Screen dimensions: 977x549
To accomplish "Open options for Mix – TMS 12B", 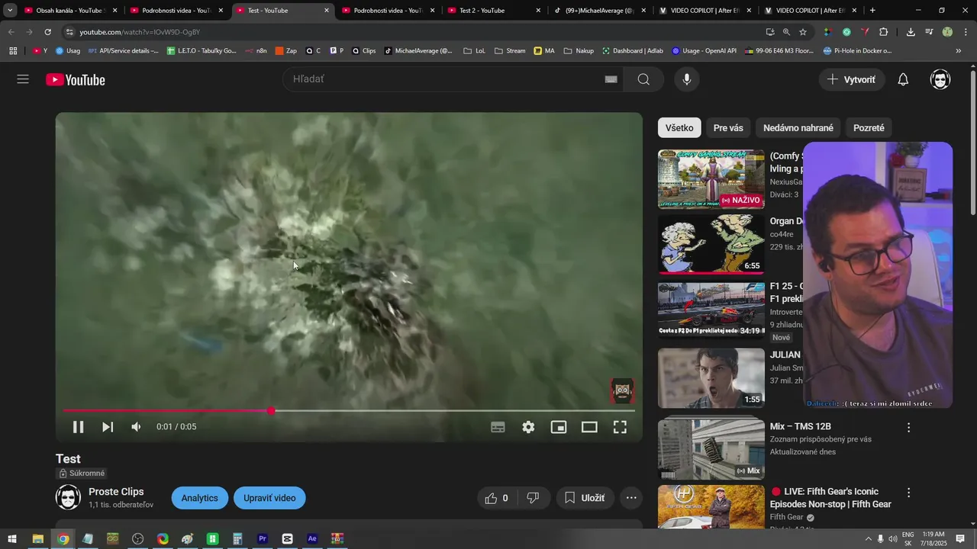I will coord(908,428).
